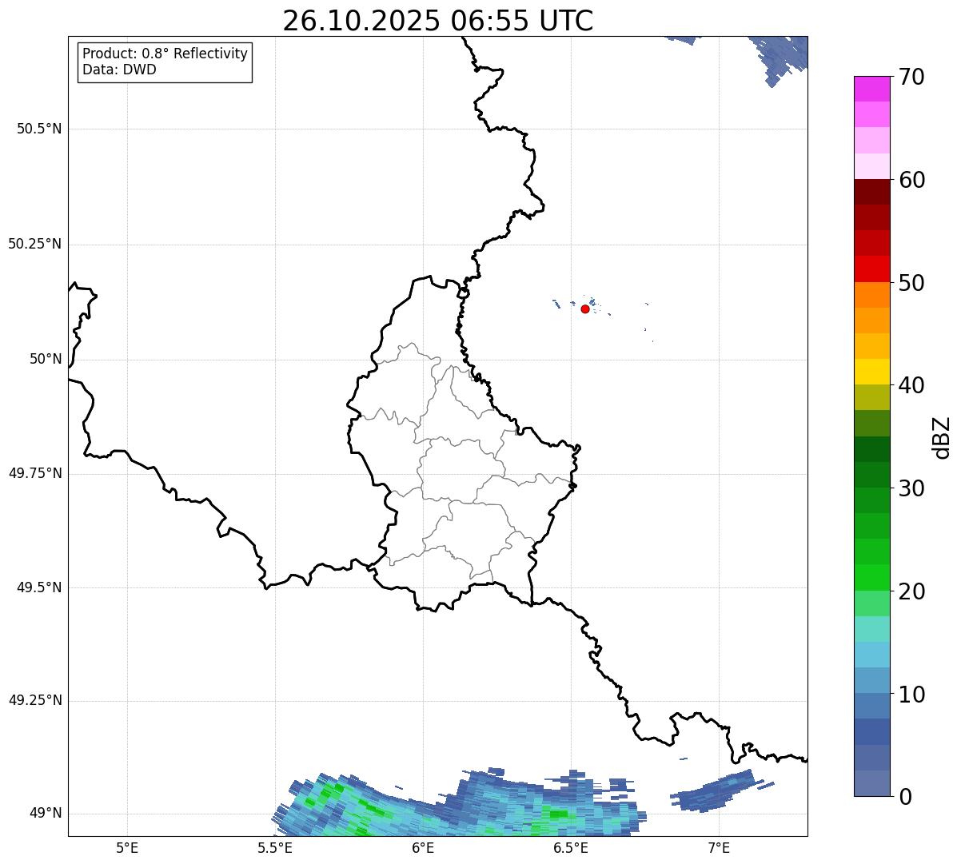Screen dimensions: 961x864
Task: Click the 5.5°E longitude label
Action: coord(275,847)
